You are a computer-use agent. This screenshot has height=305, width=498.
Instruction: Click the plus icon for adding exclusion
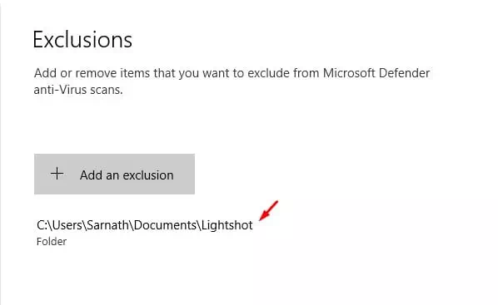tap(57, 174)
